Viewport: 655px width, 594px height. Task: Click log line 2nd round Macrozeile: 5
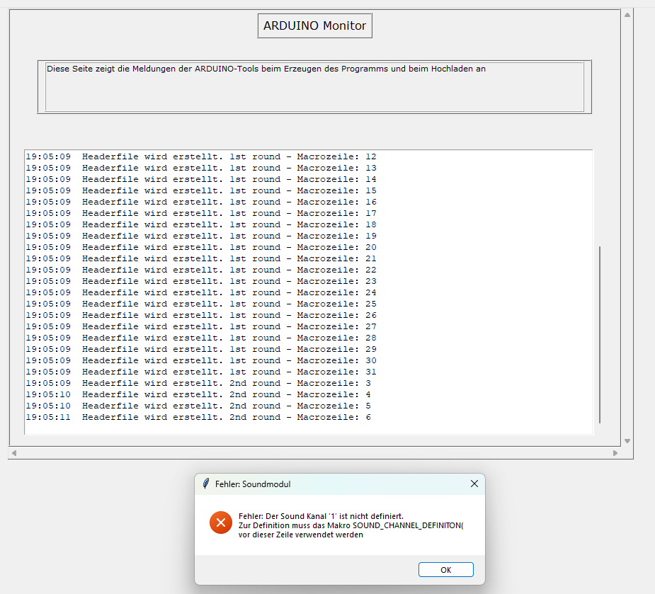pyautogui.click(x=198, y=406)
